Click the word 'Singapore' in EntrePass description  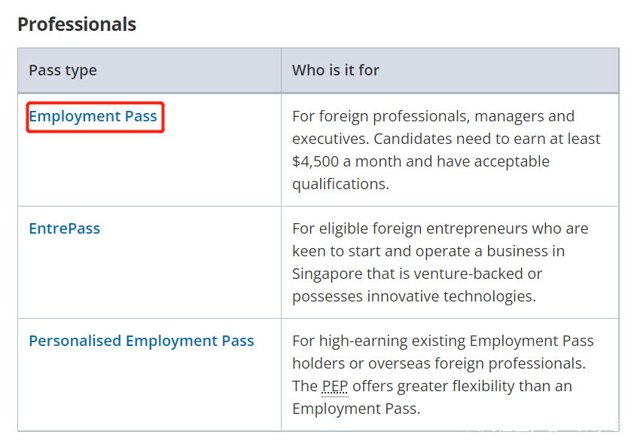(330, 274)
